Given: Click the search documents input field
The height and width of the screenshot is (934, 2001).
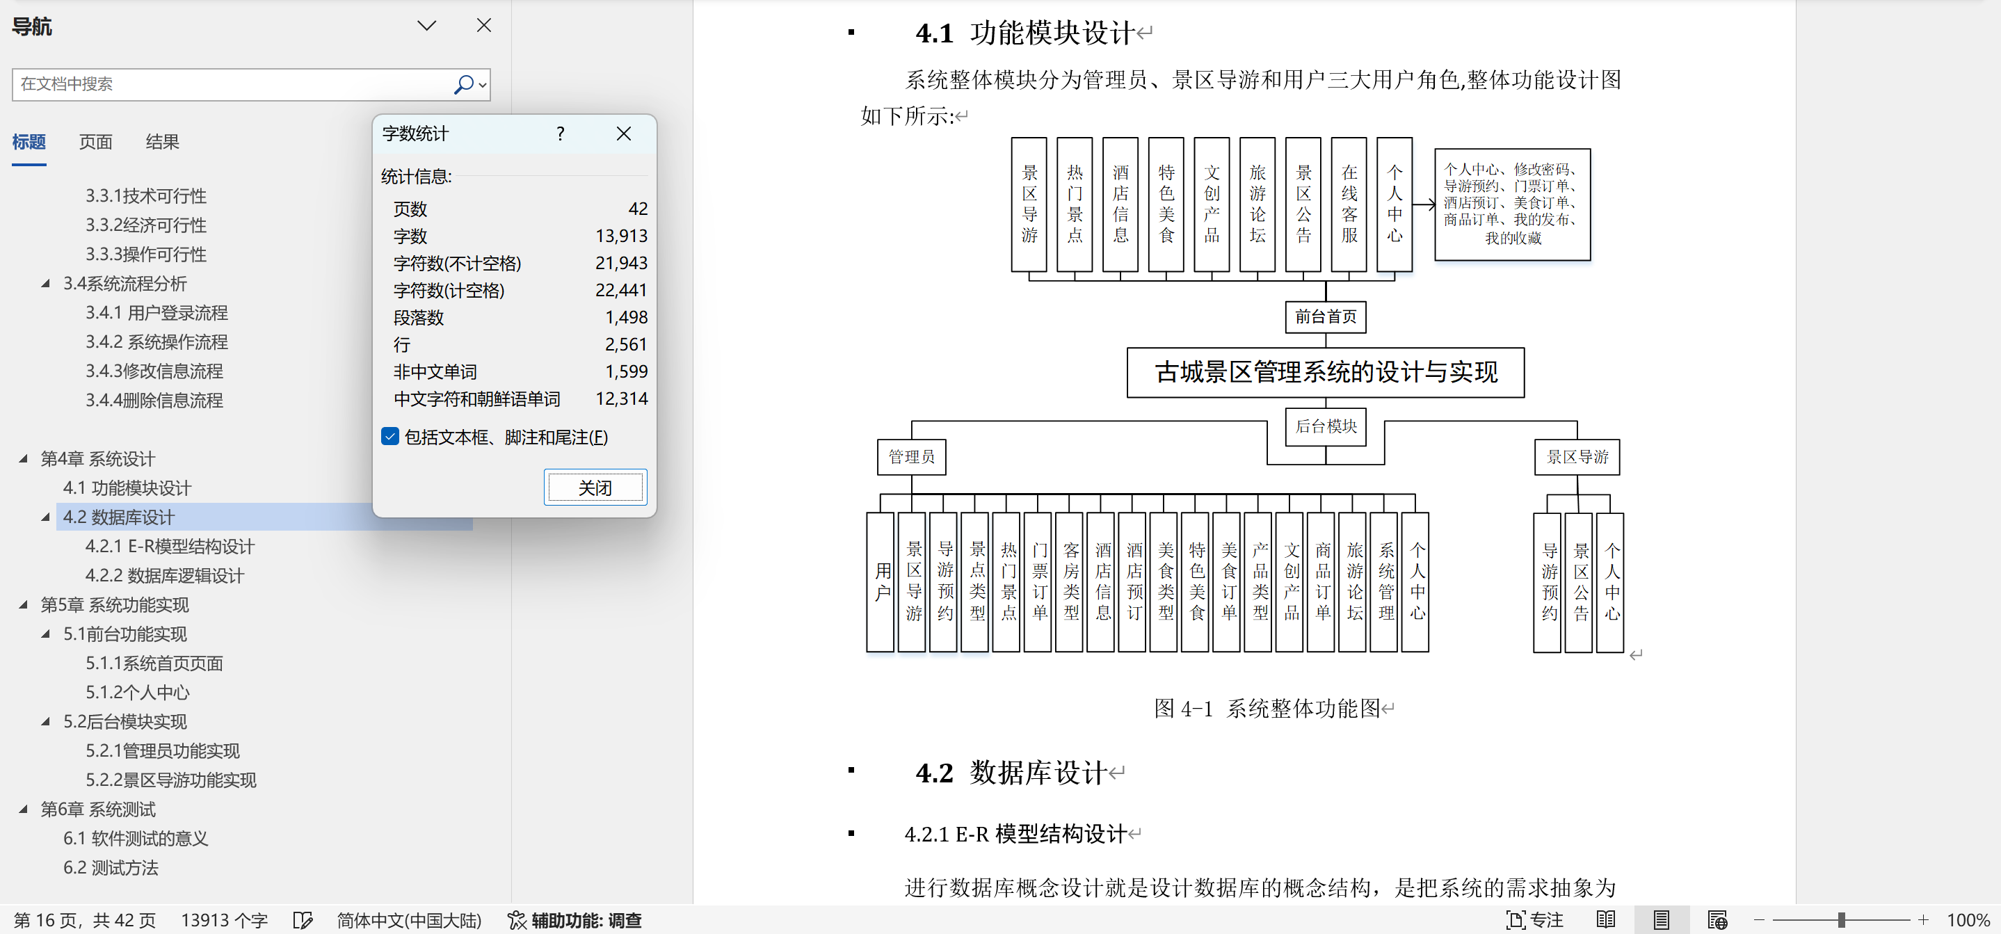Looking at the screenshot, I should [232, 84].
